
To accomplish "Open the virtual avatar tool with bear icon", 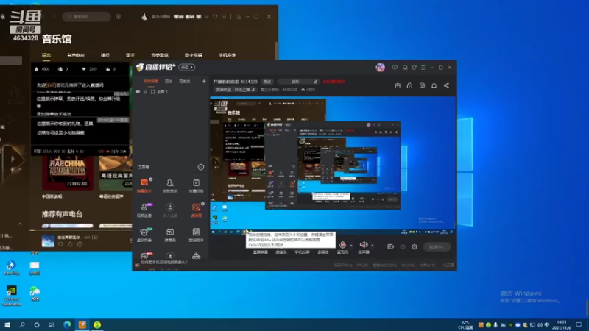I will (144, 235).
